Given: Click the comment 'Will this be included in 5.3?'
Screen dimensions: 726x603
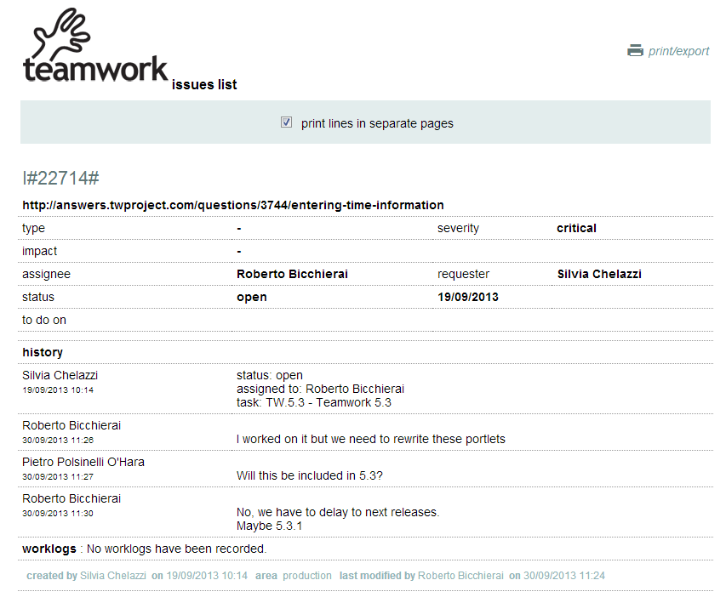Looking at the screenshot, I should [310, 475].
